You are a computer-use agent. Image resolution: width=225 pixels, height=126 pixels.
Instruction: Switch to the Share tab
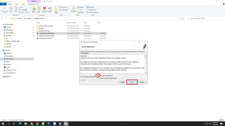17,4
